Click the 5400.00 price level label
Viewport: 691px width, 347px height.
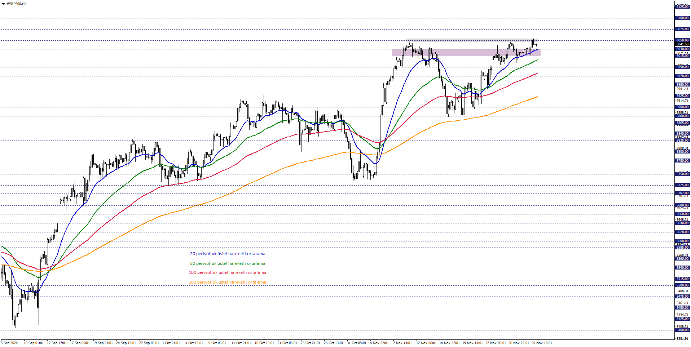[682, 330]
